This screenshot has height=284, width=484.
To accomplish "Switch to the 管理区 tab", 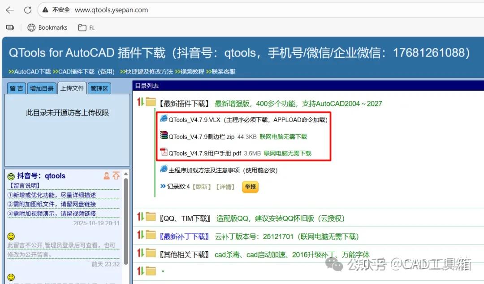I will [99, 88].
